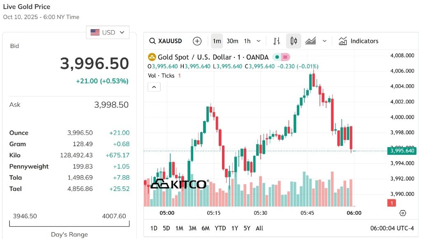Select the candlestick chart style icon
Screen dimensions: 421x239
pos(294,41)
